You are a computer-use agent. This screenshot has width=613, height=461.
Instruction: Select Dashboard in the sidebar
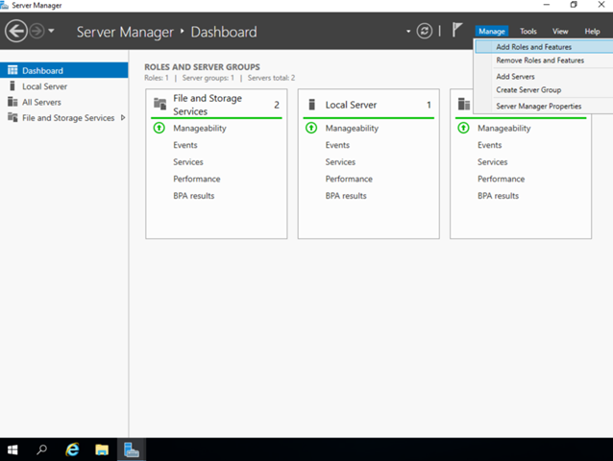click(63, 70)
